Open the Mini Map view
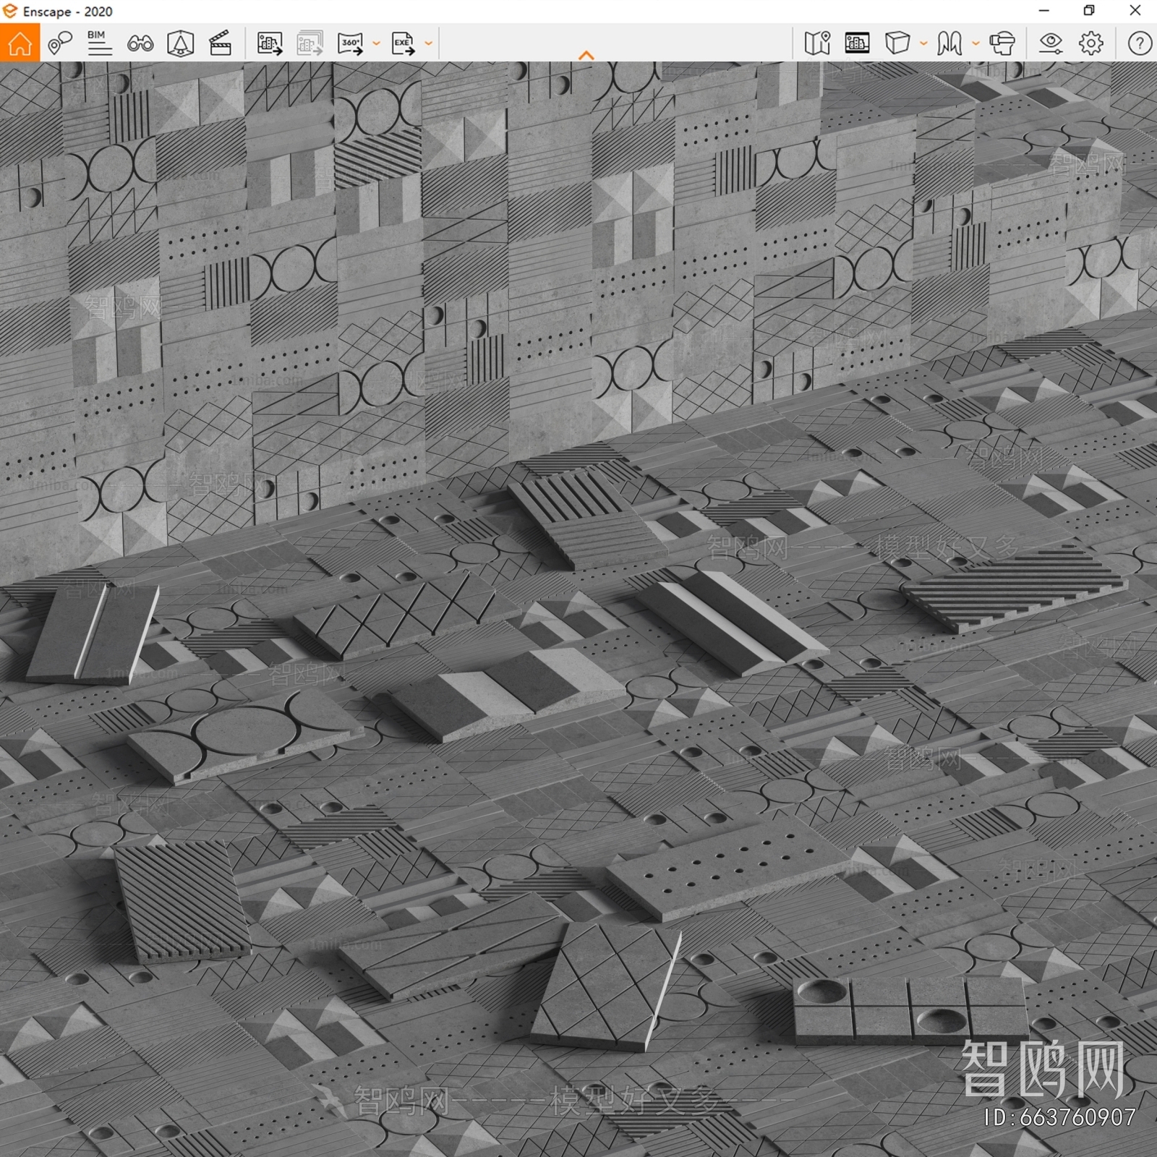1157x1157 pixels. click(x=817, y=43)
